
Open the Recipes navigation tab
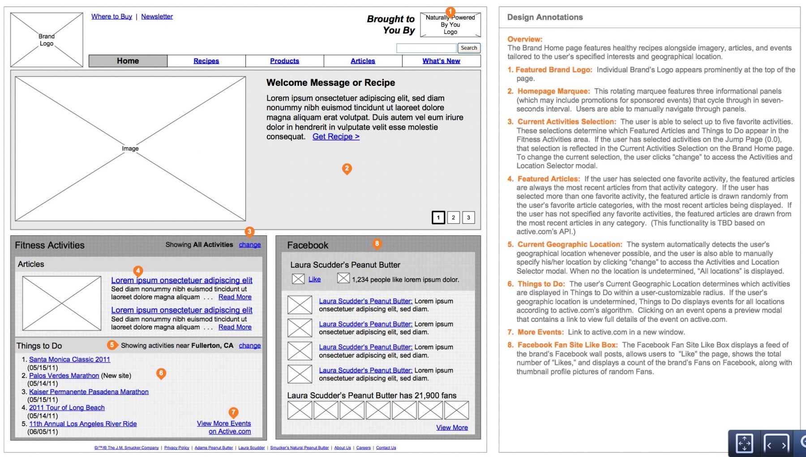point(206,61)
